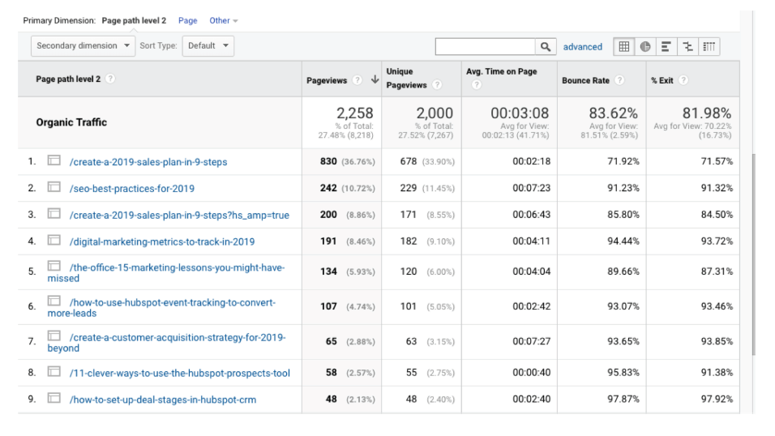Sort by % Exit column header
Viewport: 775px width, 436px height.
tap(662, 80)
